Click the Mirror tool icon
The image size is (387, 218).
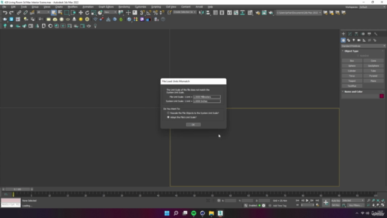[x=201, y=13]
